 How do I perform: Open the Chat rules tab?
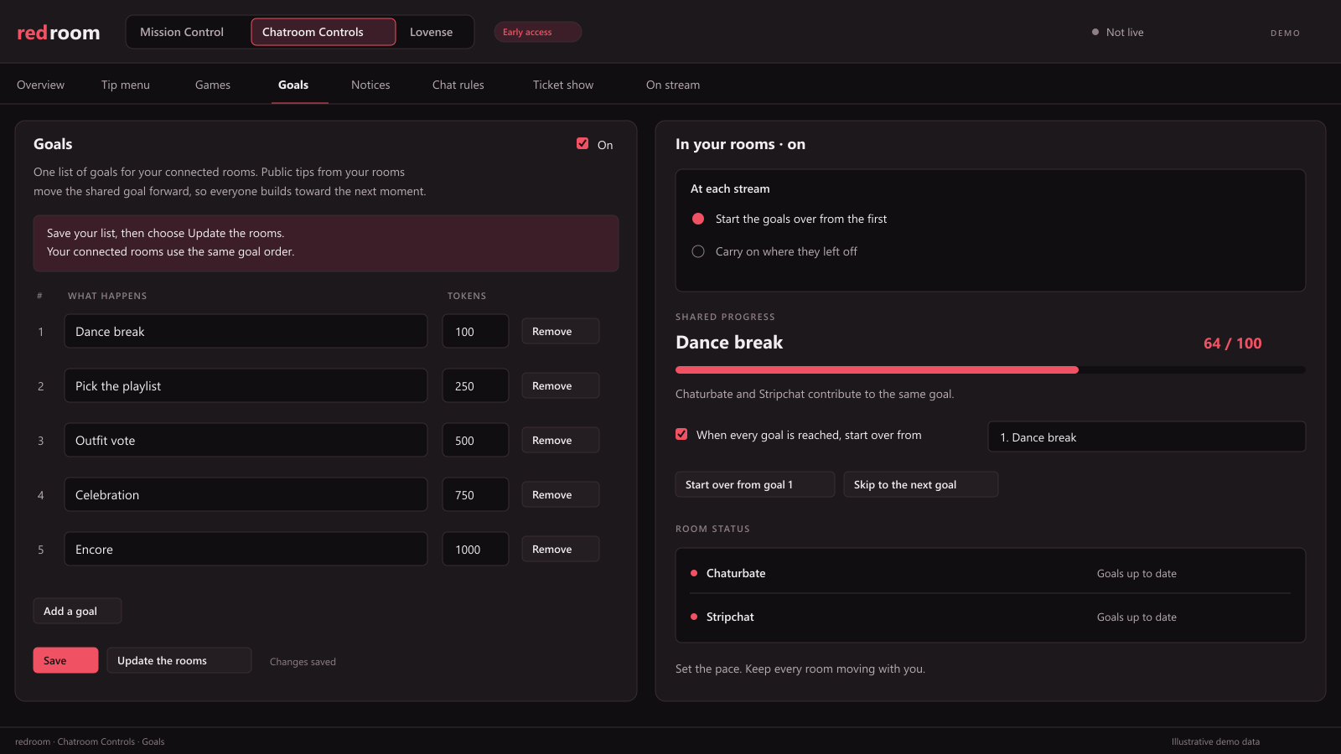coord(458,85)
